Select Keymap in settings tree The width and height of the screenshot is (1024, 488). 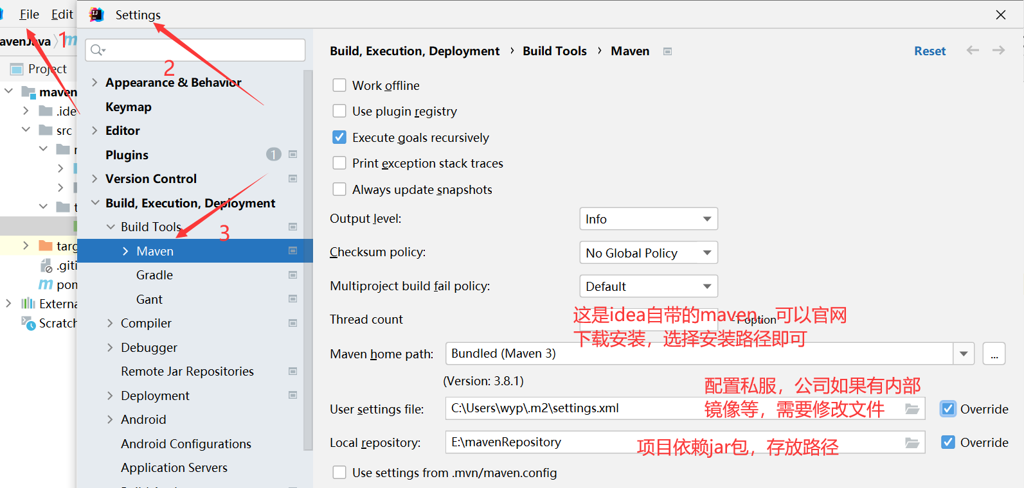(x=129, y=107)
